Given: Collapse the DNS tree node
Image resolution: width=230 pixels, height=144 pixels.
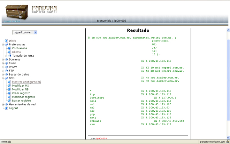Looking at the screenshot, I should point(3,78).
